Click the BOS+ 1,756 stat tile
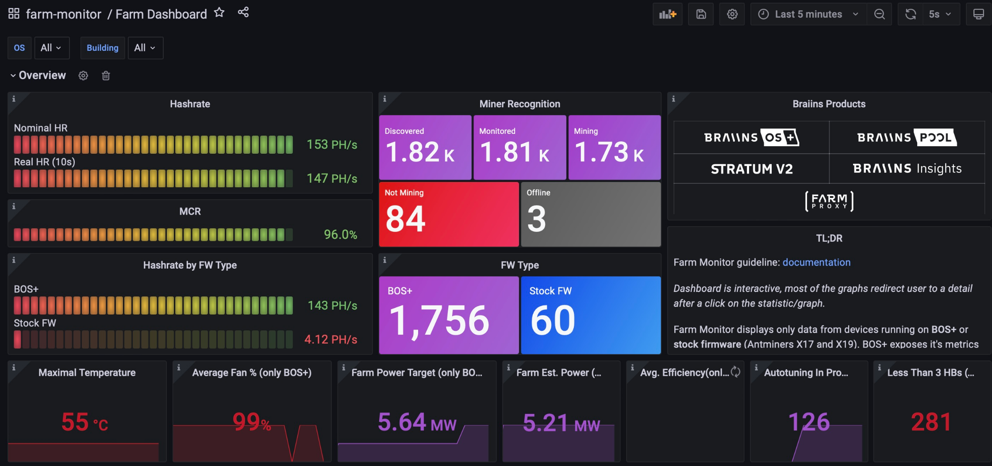 pyautogui.click(x=449, y=315)
